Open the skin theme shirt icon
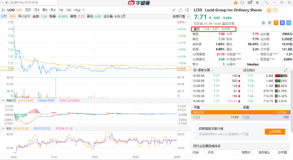293x160 pixels. 257,3
